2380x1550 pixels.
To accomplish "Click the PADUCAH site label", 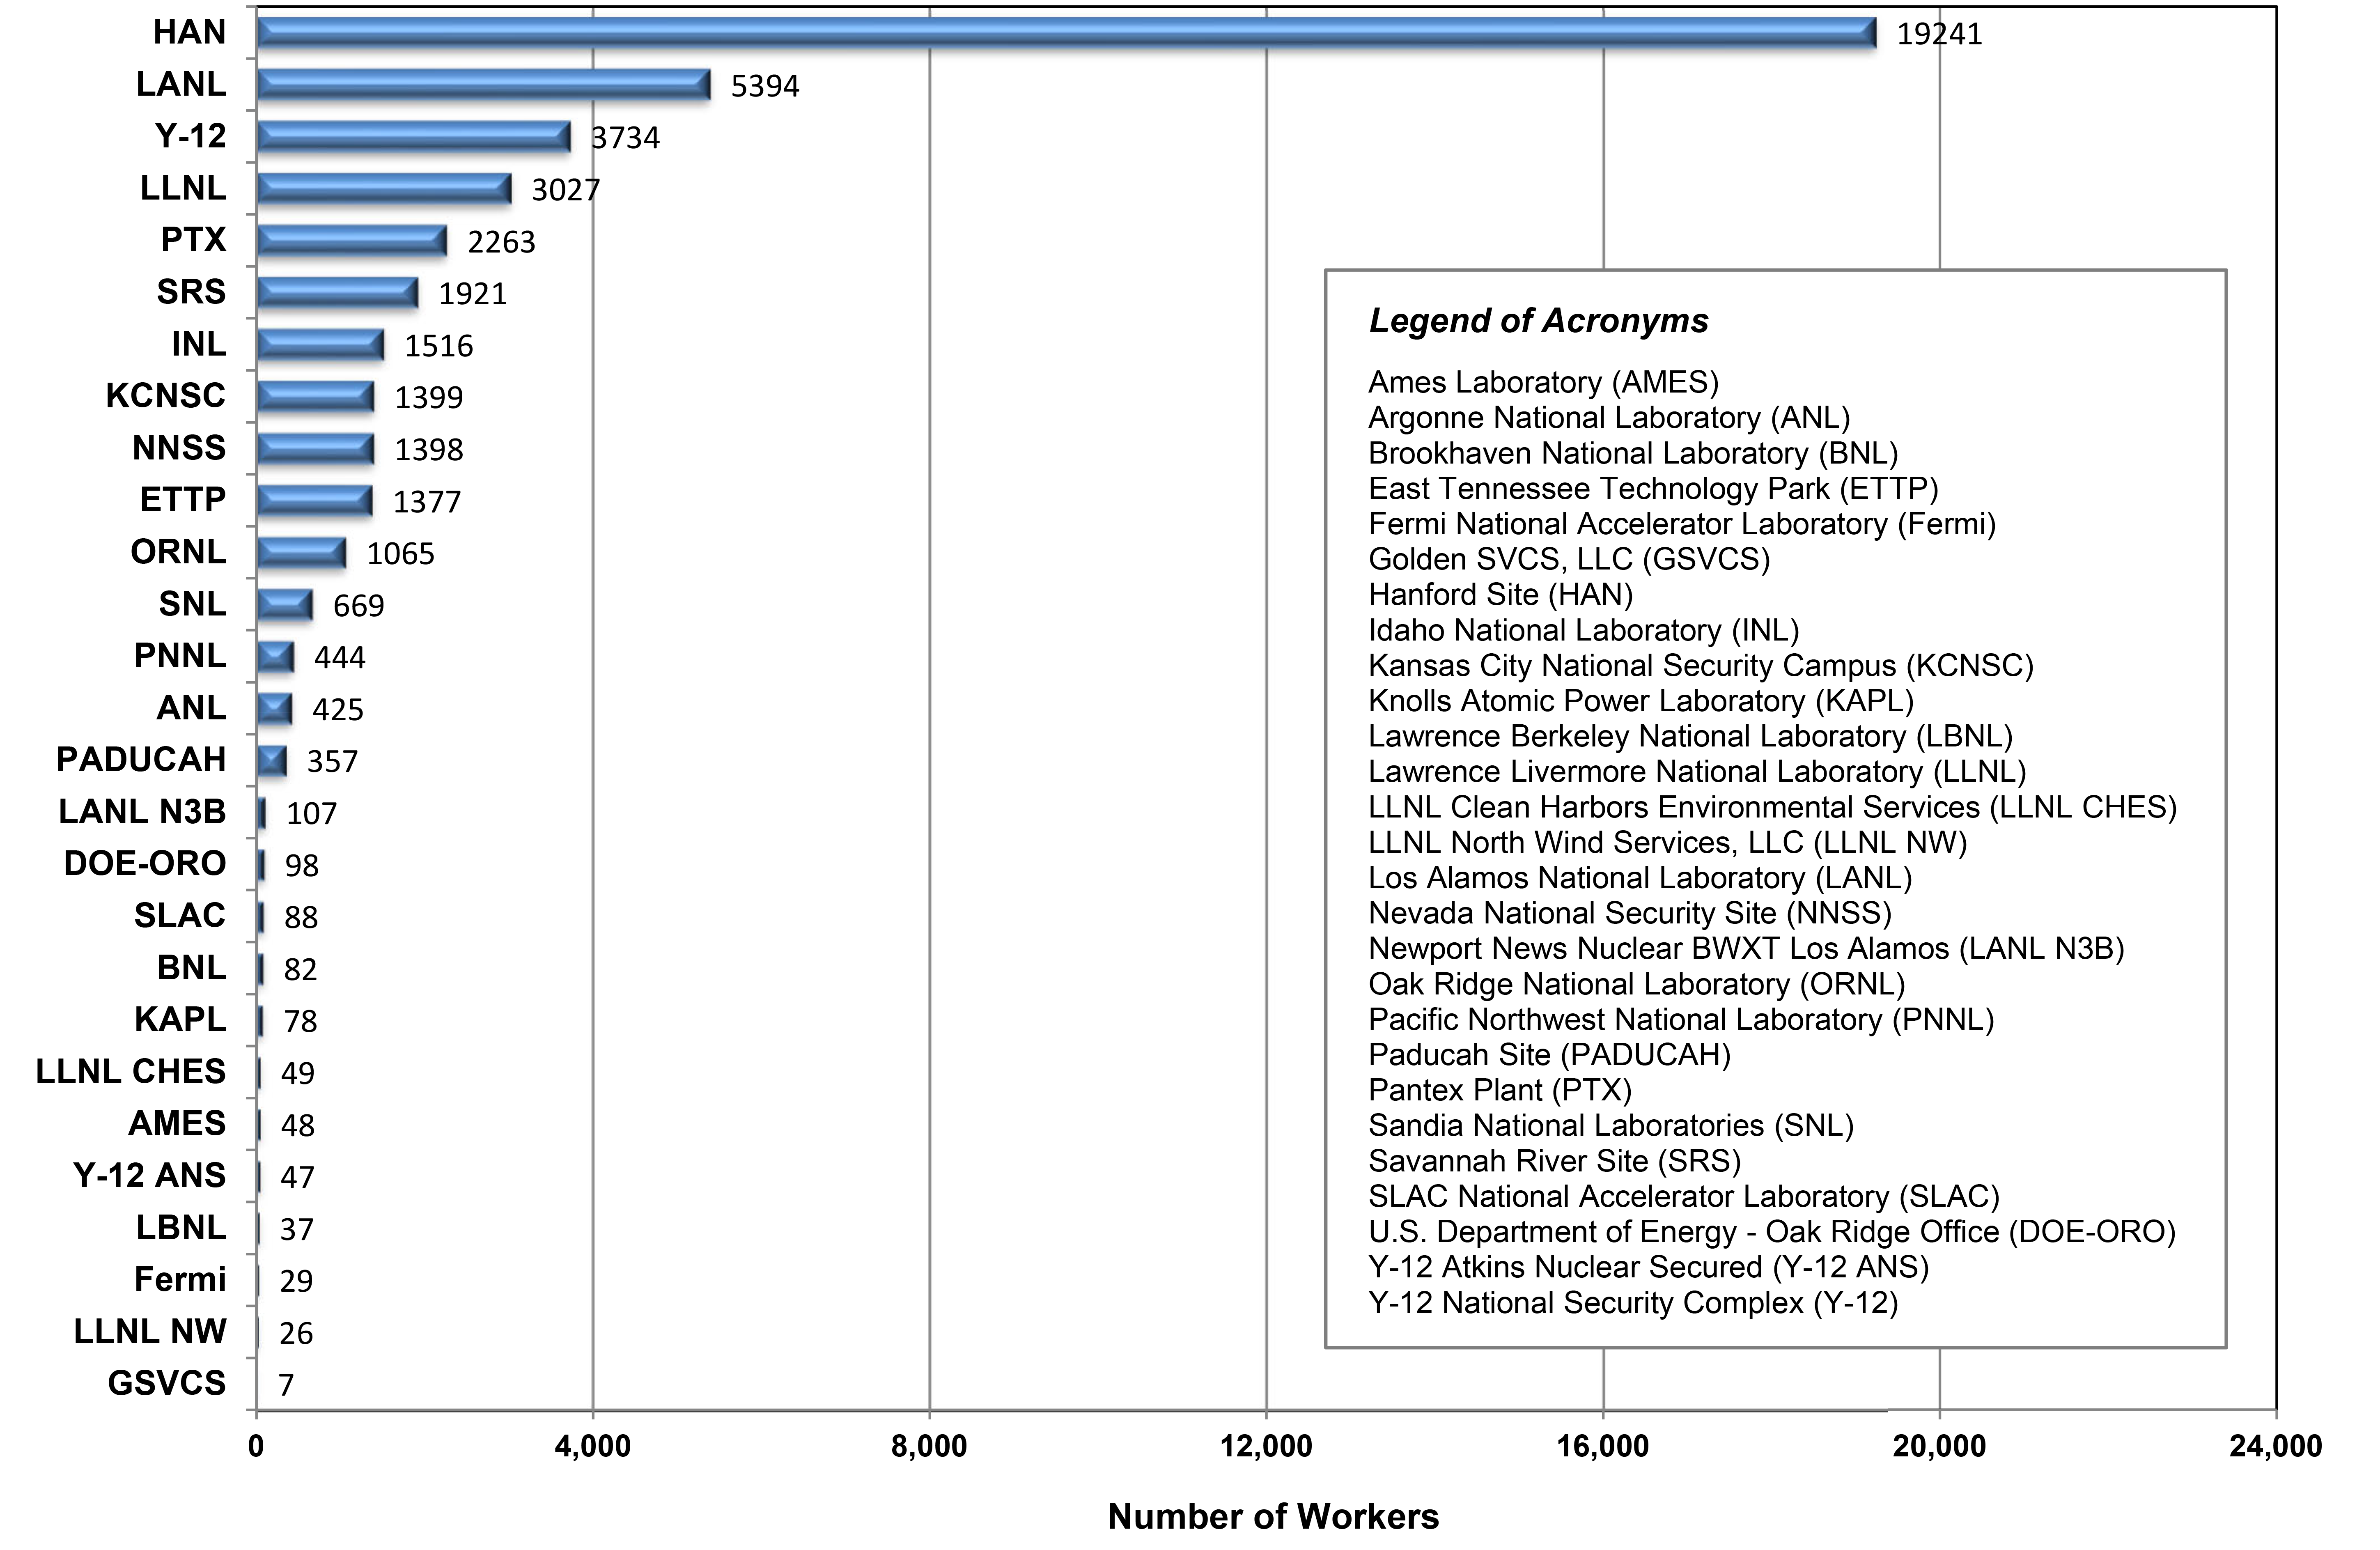I will pos(141,760).
